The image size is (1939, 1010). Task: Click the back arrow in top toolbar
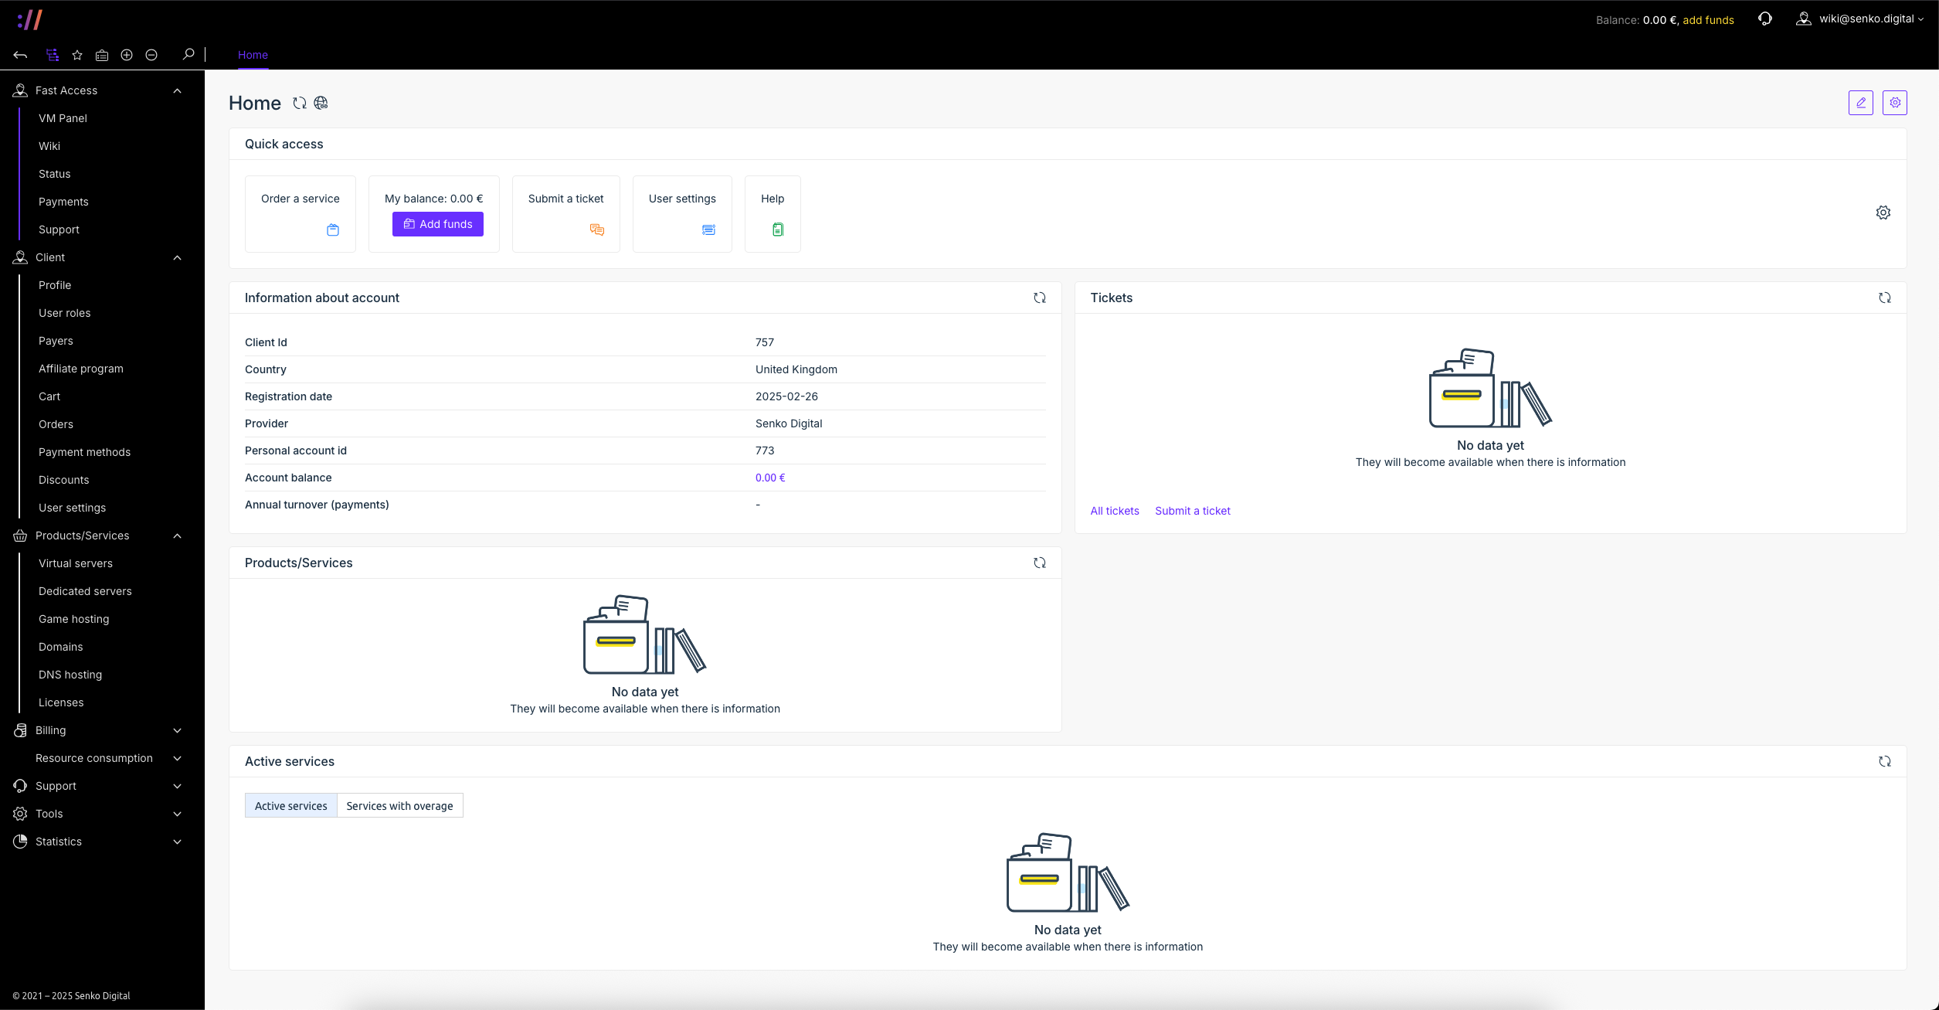pos(20,55)
